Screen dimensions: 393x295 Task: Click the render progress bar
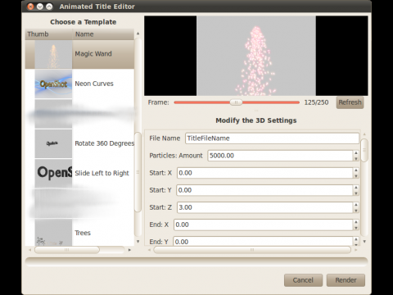[x=196, y=261]
